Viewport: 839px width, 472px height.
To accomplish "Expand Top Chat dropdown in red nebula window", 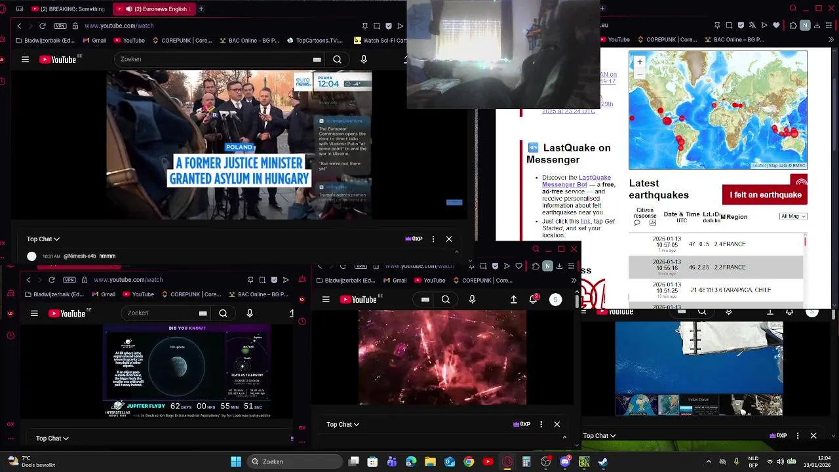I will pos(343,424).
